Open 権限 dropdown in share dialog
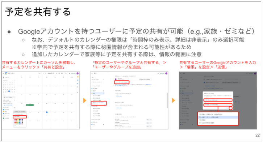 [218, 105]
